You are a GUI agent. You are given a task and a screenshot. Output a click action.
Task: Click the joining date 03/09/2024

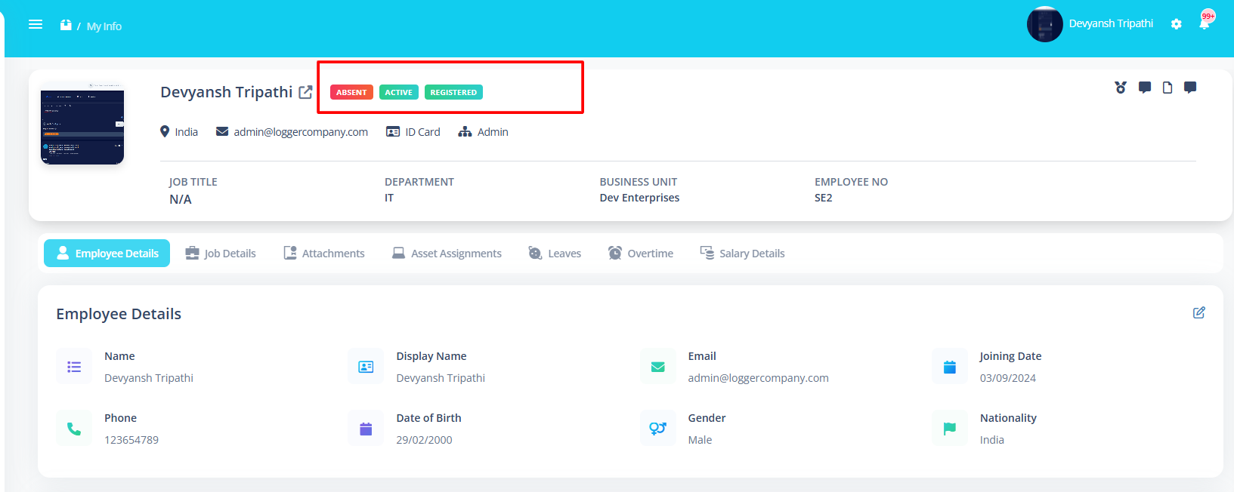pyautogui.click(x=1008, y=378)
